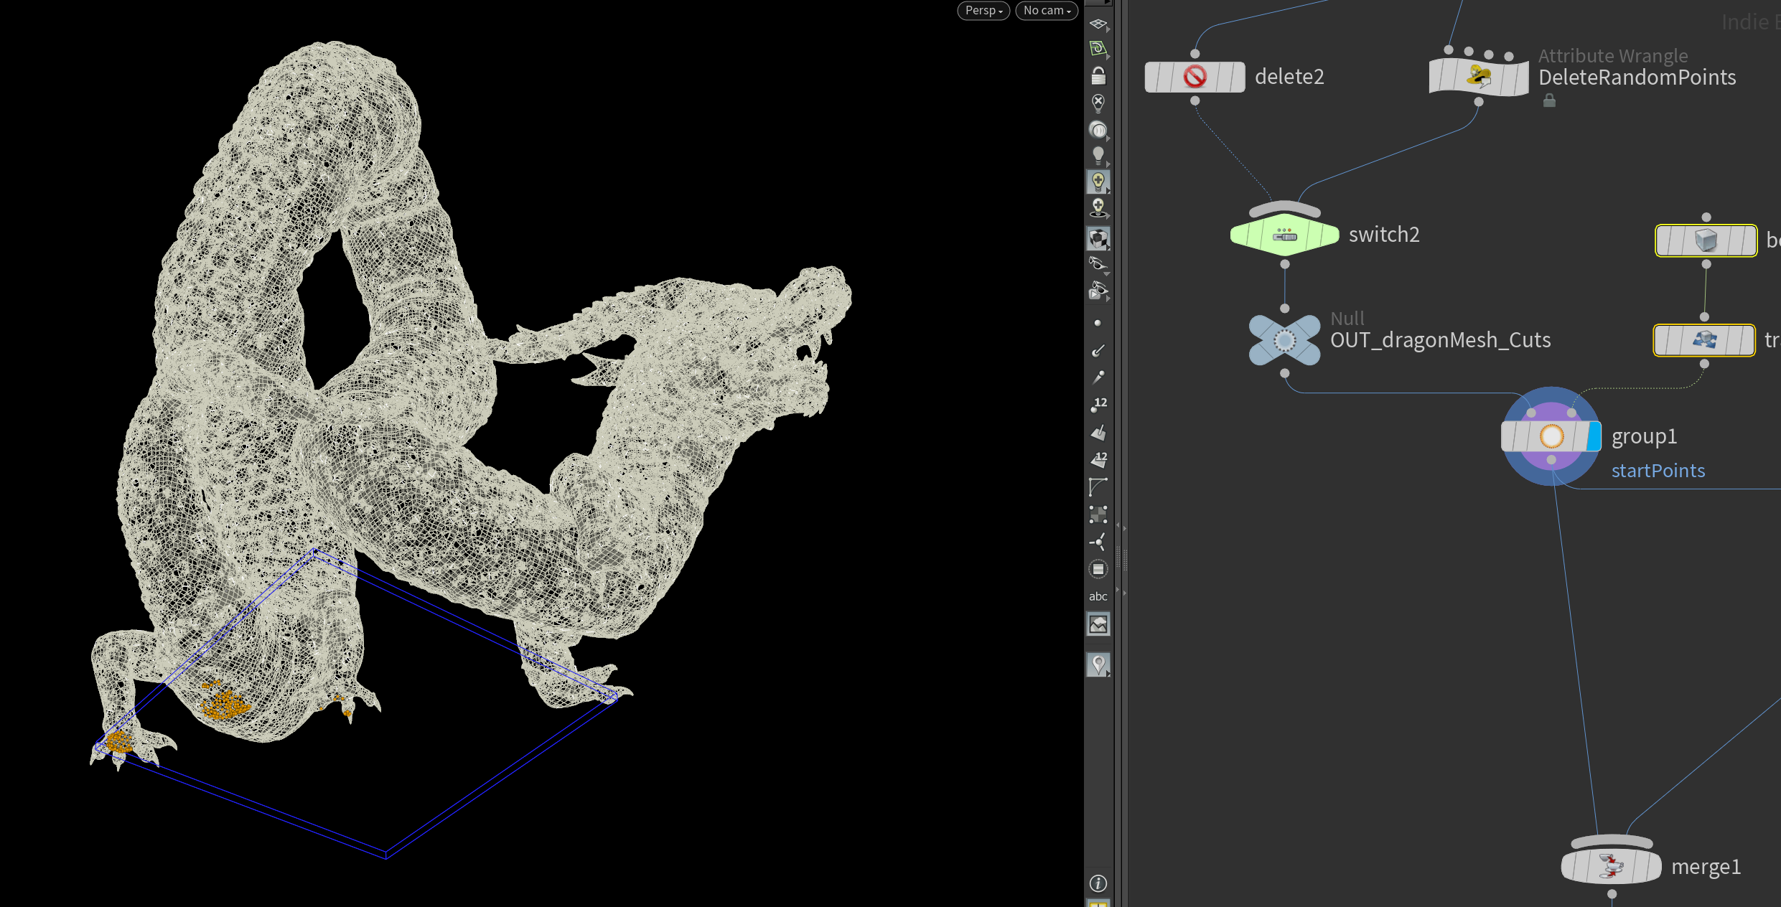Toggle the blue display flag on group1

(1594, 436)
